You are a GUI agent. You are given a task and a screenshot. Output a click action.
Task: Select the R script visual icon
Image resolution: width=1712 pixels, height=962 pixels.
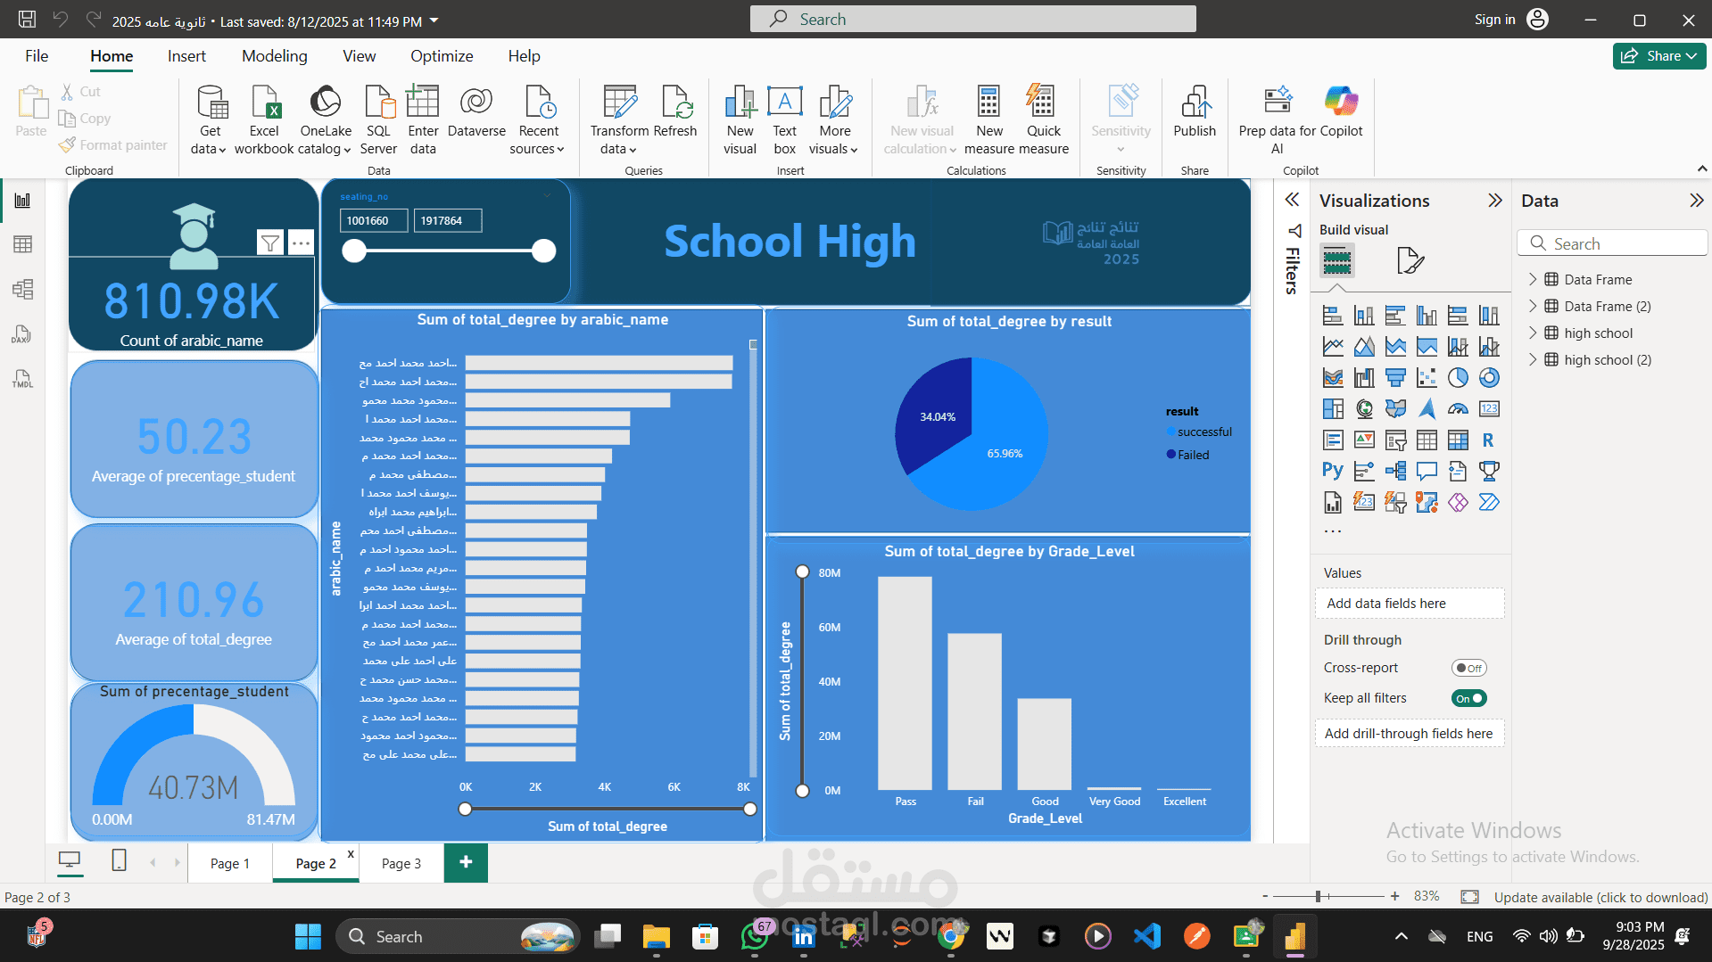(x=1489, y=440)
